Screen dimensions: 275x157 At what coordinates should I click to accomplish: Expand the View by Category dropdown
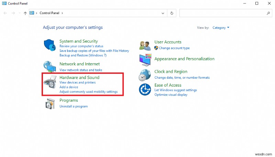pos(221,28)
